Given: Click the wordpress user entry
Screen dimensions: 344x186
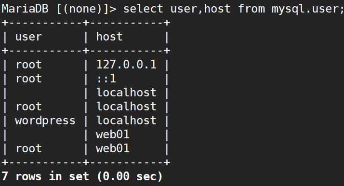Looking at the screenshot, I should coord(45,121).
